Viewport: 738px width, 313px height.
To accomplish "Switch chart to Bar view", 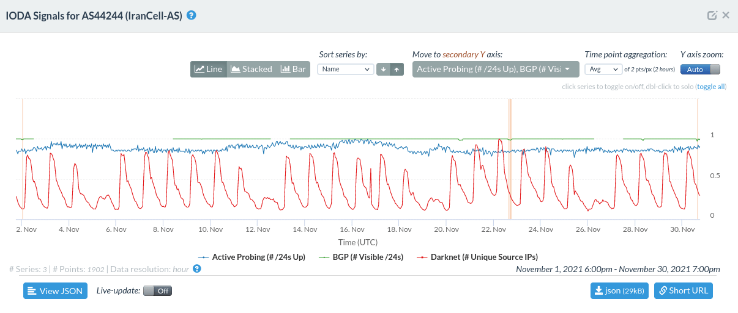I will tap(293, 69).
